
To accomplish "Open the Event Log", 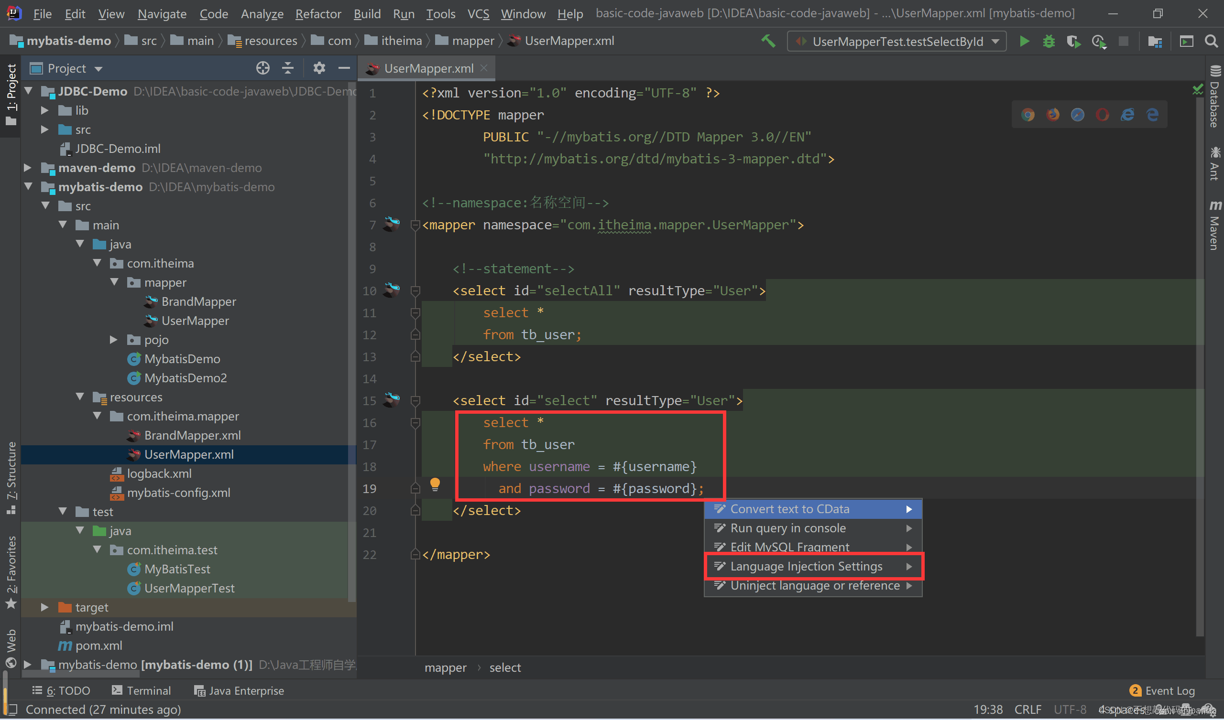I will point(1162,690).
